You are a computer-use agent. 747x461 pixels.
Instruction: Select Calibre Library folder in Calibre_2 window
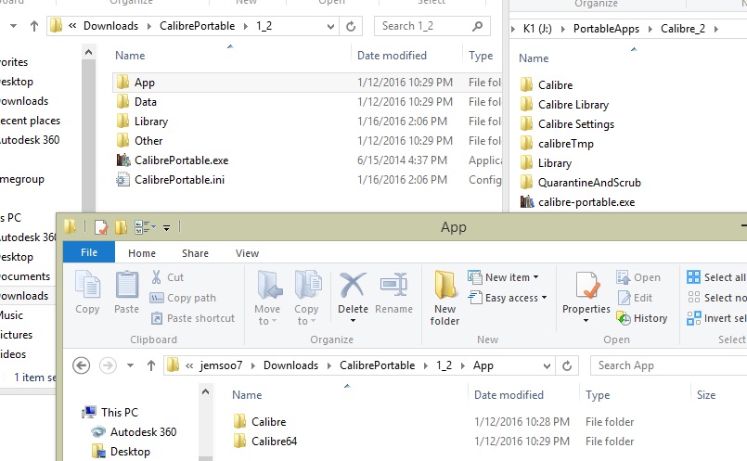point(573,105)
